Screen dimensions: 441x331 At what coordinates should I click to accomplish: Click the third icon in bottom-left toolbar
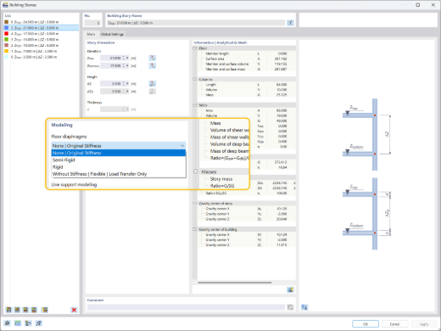[x=28, y=323]
